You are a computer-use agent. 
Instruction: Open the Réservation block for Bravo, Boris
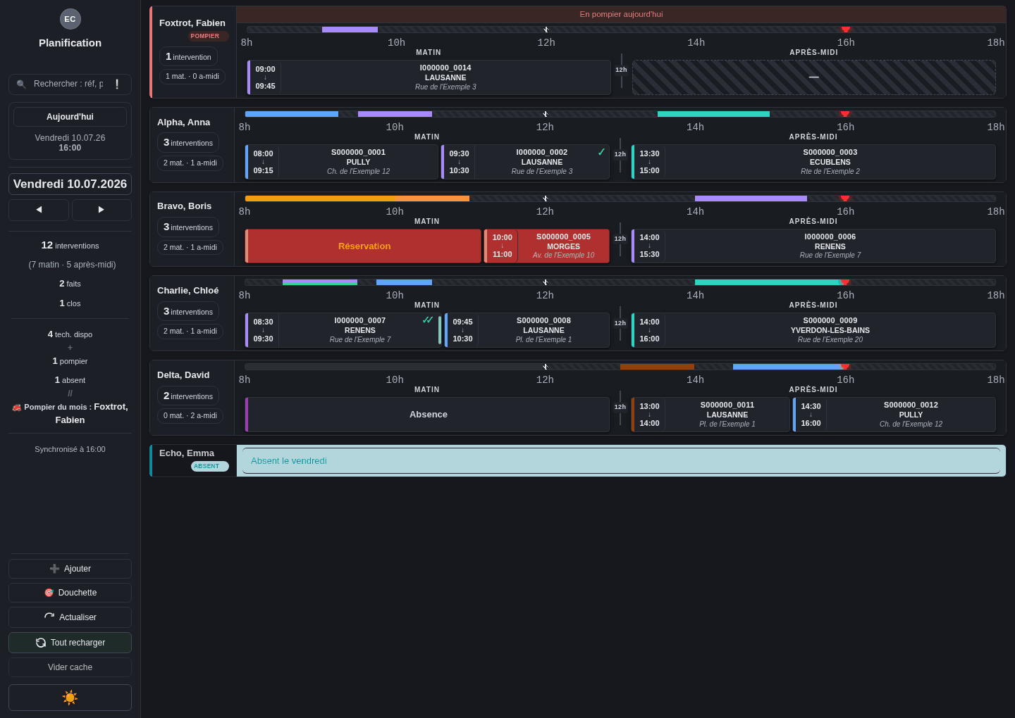tap(363, 246)
